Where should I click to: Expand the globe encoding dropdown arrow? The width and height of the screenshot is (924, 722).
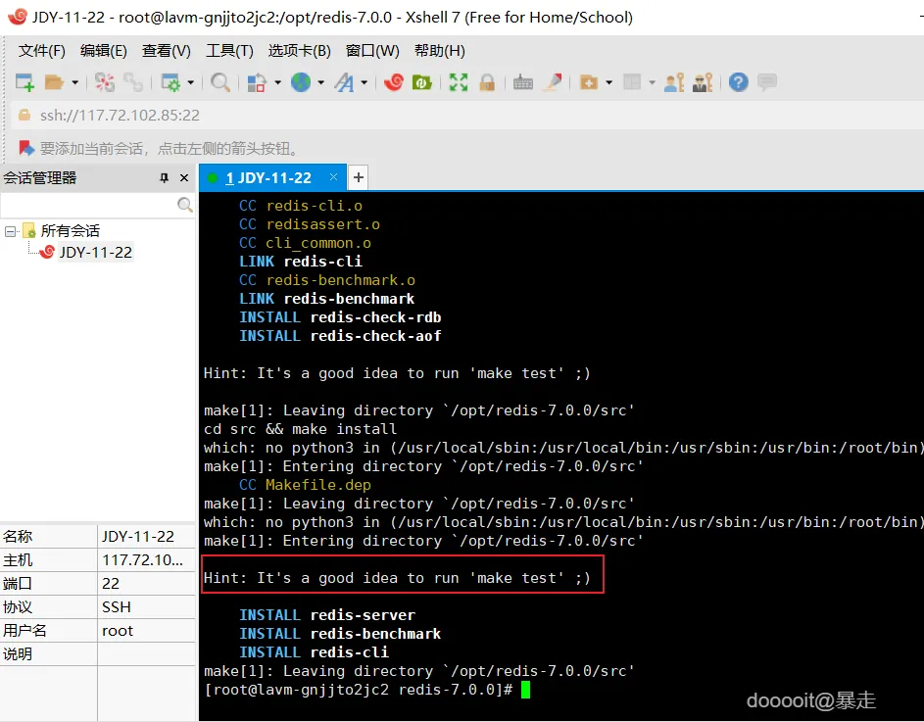(321, 82)
